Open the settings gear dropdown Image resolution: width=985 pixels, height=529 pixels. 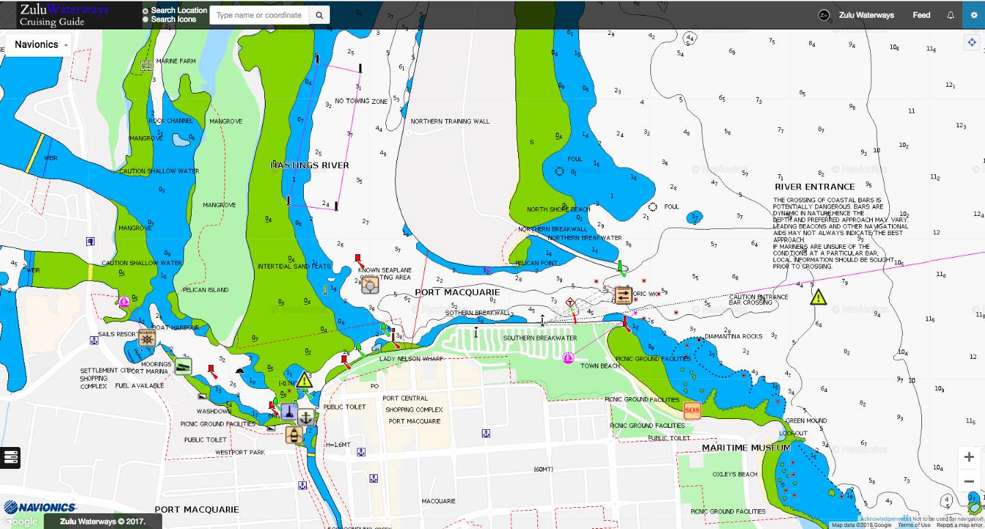[973, 15]
